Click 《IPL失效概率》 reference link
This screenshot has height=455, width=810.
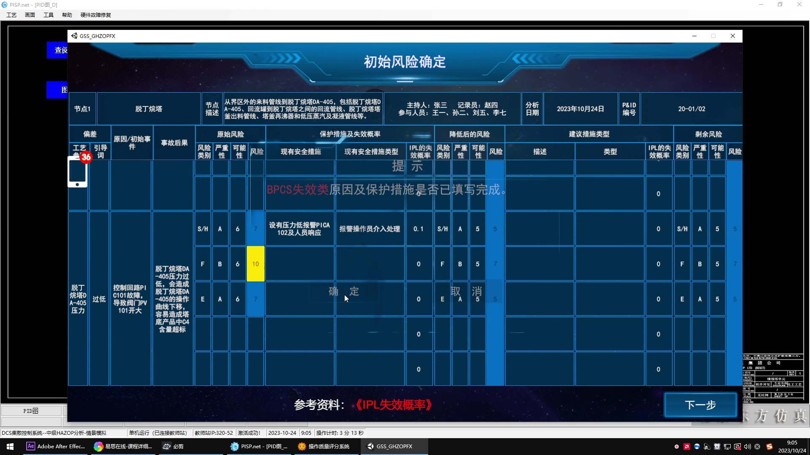pos(396,404)
